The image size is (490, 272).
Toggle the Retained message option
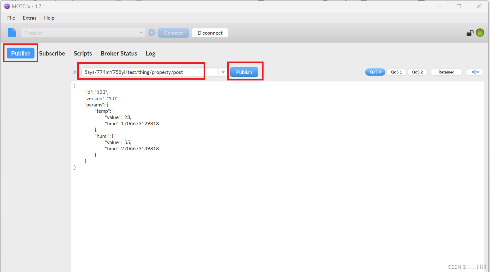tap(446, 72)
